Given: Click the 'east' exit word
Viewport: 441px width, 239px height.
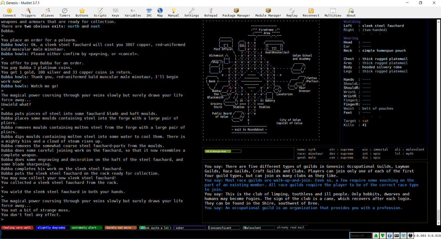Looking at the screenshot, I should [x=95, y=26].
